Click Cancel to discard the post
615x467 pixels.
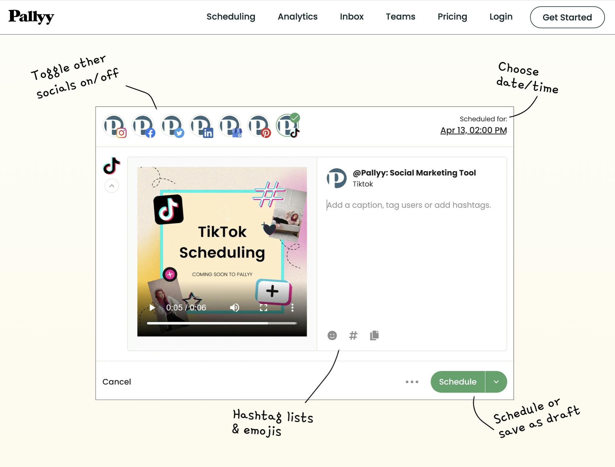pos(117,382)
